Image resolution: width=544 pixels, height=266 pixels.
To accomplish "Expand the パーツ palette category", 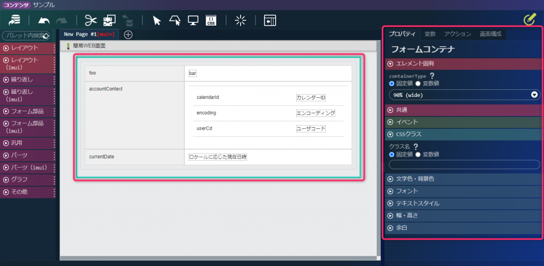I will pyautogui.click(x=28, y=155).
